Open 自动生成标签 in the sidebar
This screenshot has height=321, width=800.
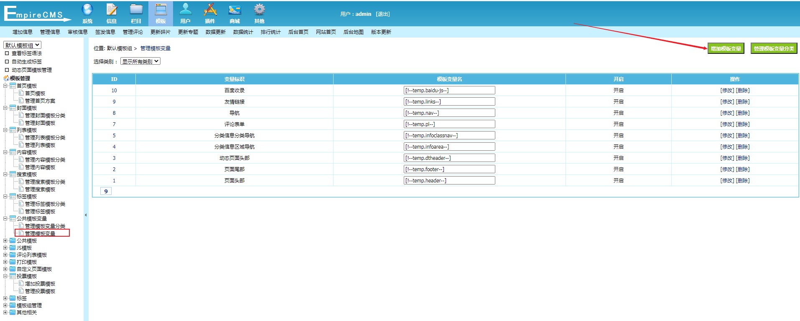(x=27, y=61)
